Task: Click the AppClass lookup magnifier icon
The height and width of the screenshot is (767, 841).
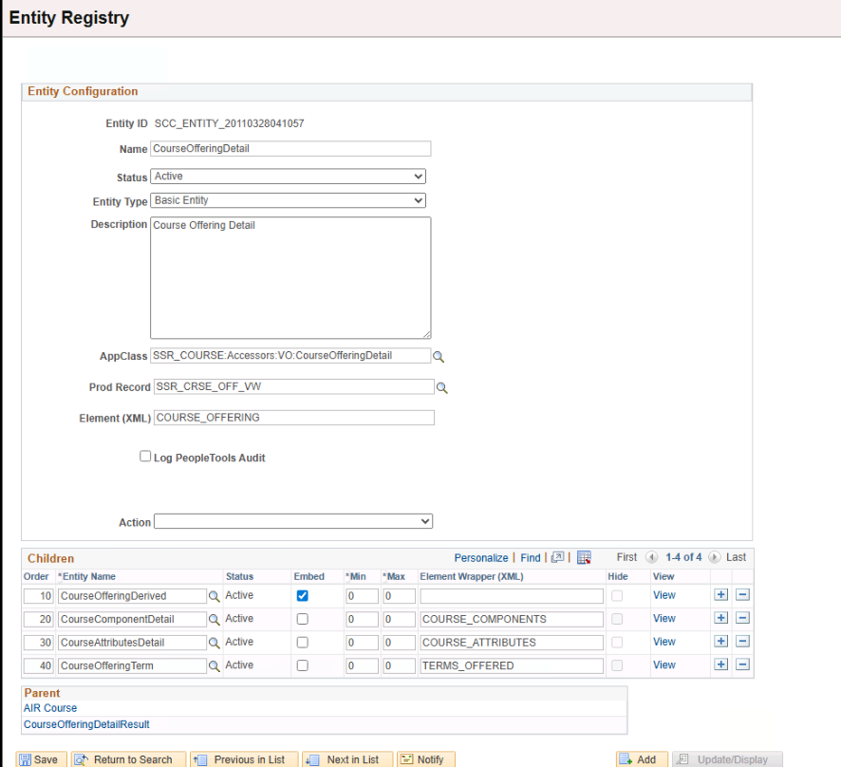Action: coord(439,357)
